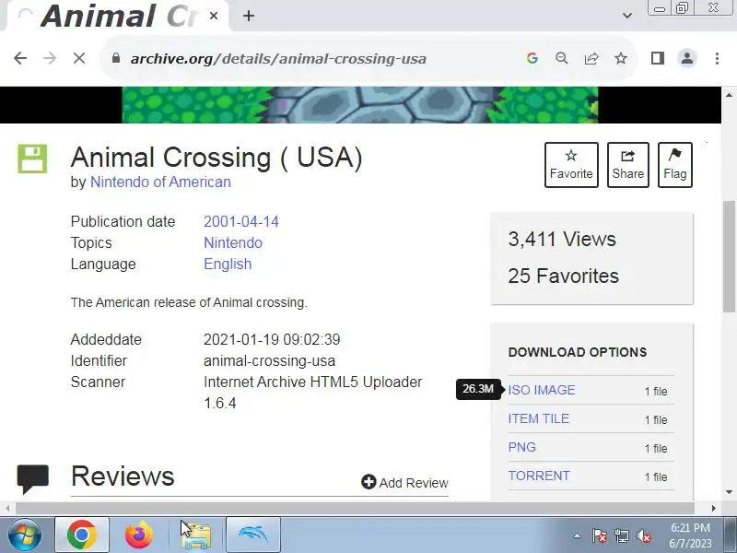Screen dimensions: 737x553
Task: Download the PNG file
Action: (x=521, y=447)
